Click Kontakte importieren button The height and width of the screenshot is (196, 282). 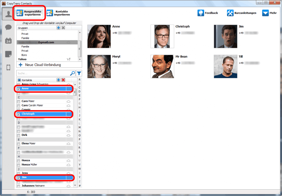[x=58, y=13]
